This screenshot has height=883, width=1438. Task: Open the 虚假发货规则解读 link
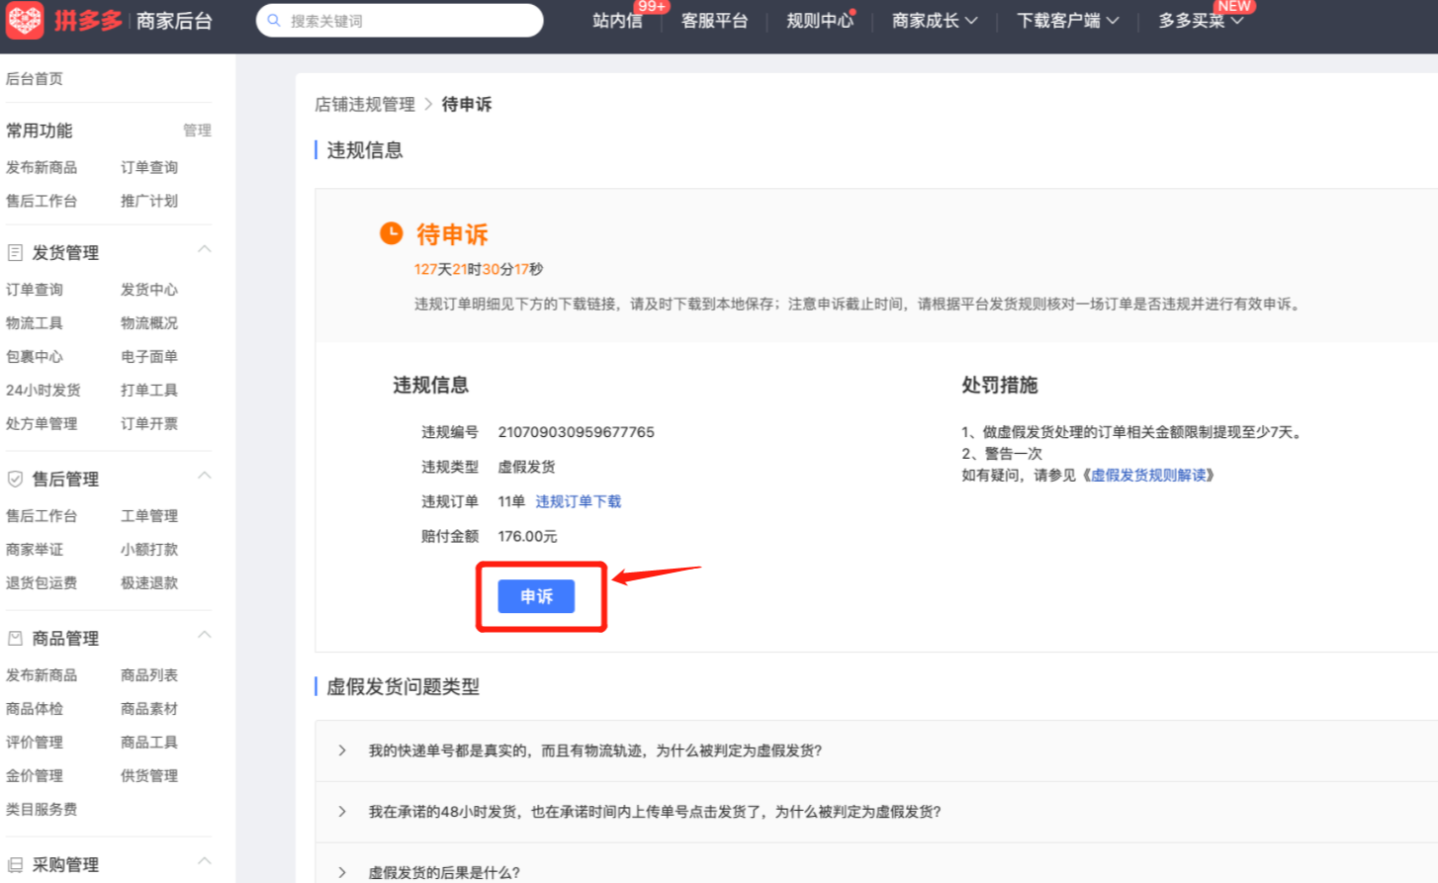1150,475
